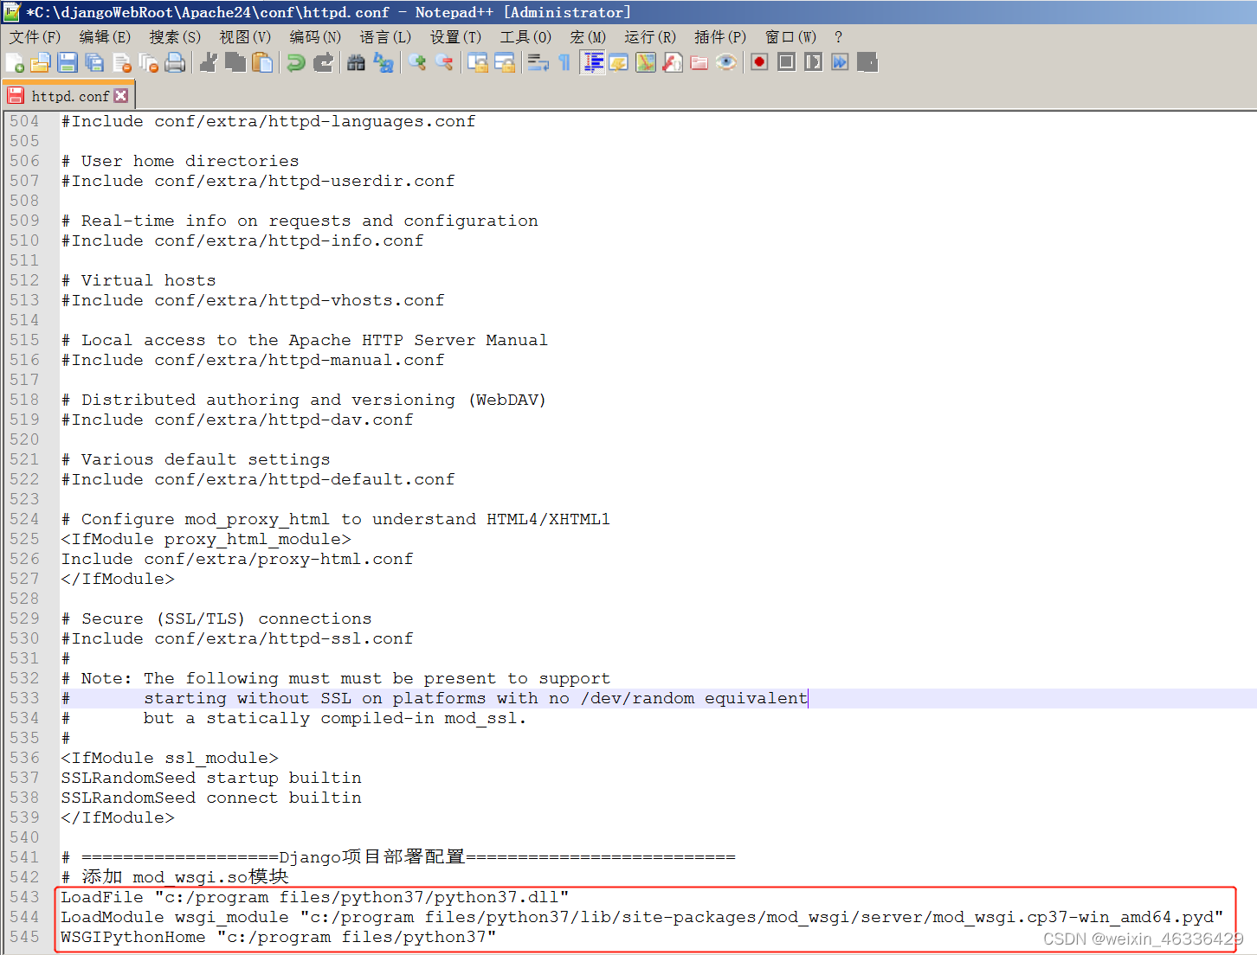This screenshot has width=1257, height=955.
Task: Create a new file with the toolbar icon
Action: [15, 62]
